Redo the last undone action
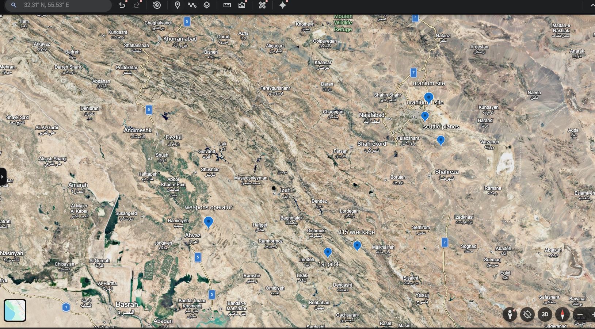 (x=137, y=5)
